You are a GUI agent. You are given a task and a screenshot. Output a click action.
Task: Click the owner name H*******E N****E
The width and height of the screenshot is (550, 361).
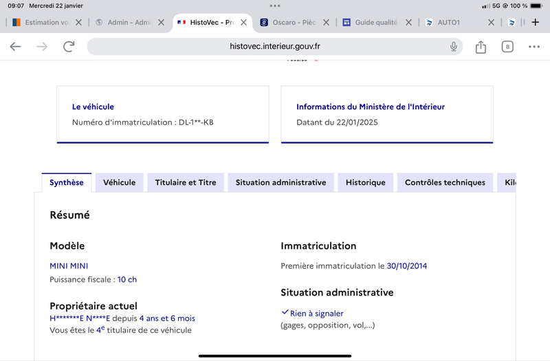pyautogui.click(x=80, y=318)
